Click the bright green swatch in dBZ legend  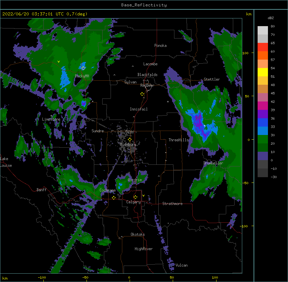pos(263,139)
